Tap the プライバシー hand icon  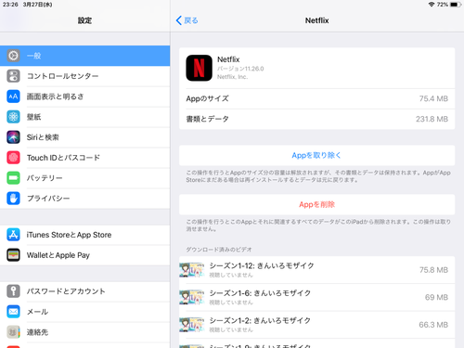(13, 199)
